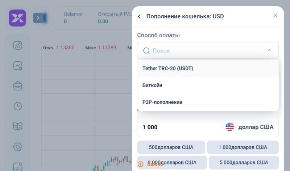
Task: Open the chart trading icon in sidebar
Action: point(18,45)
